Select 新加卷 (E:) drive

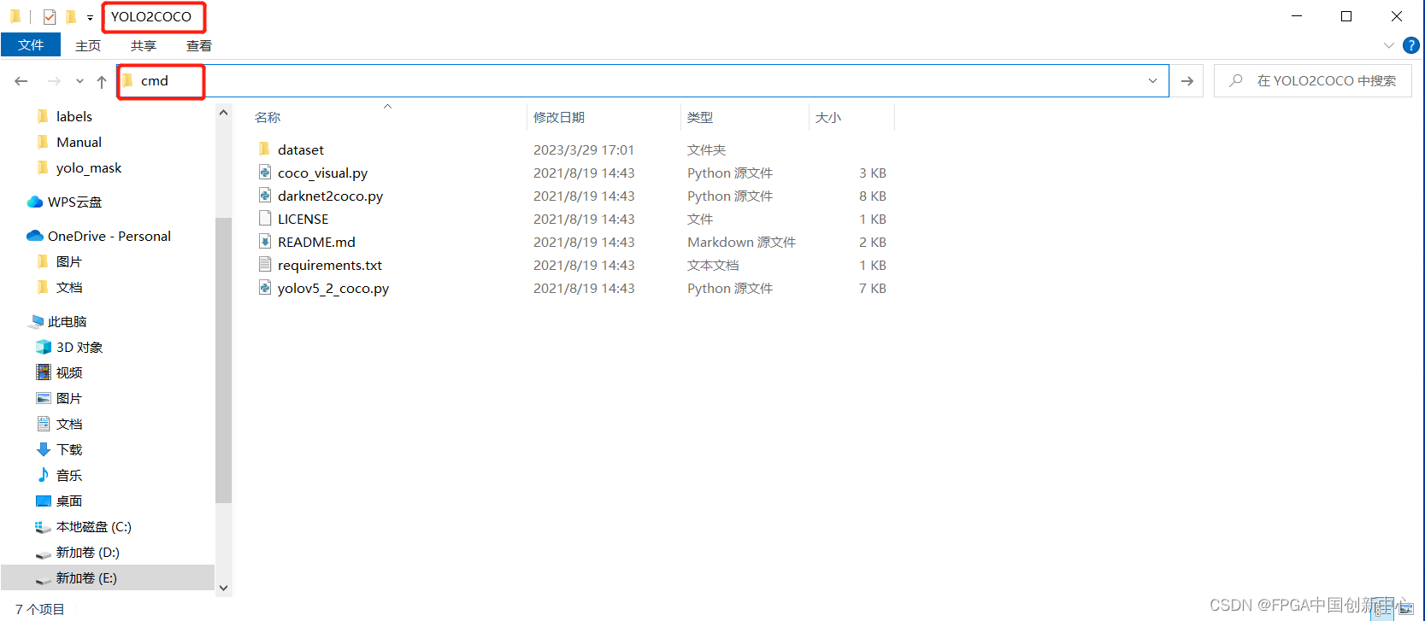[x=108, y=577]
